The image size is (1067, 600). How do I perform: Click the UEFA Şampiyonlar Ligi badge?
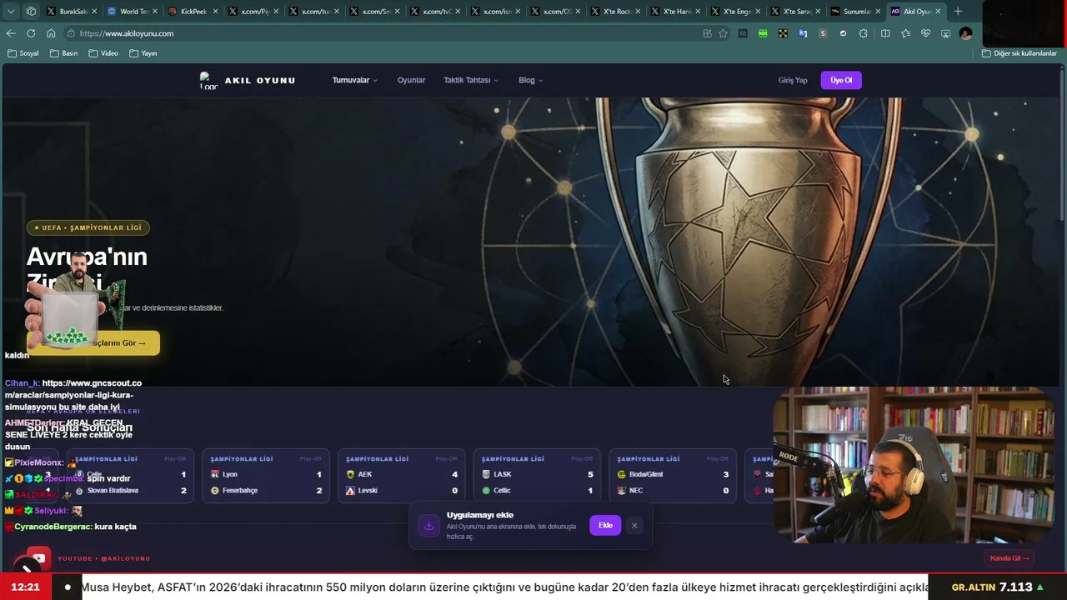click(88, 227)
